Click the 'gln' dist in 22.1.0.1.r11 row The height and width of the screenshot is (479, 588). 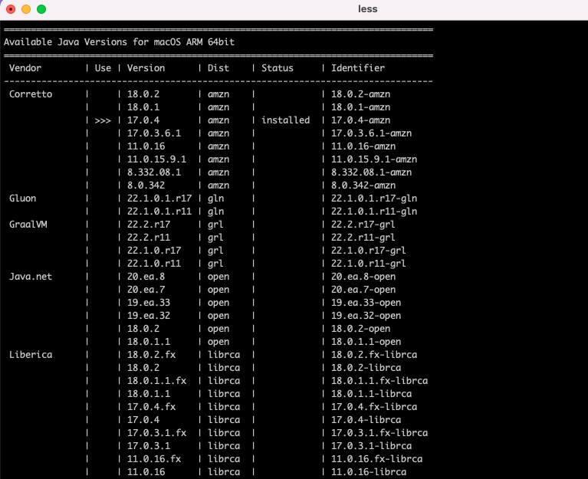pyautogui.click(x=215, y=212)
